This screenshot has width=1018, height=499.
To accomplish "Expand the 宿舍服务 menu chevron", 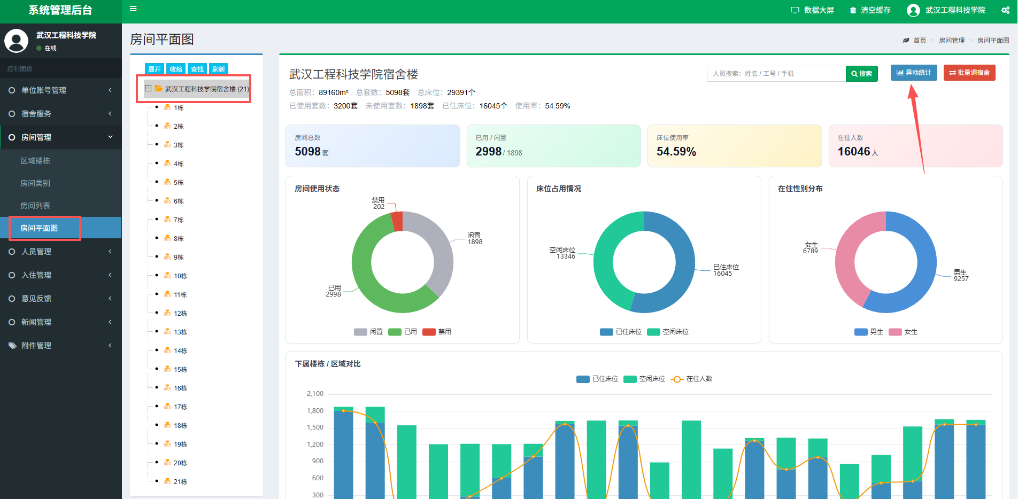I will 110,114.
